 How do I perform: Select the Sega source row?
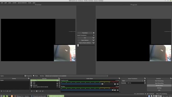pos(45,82)
